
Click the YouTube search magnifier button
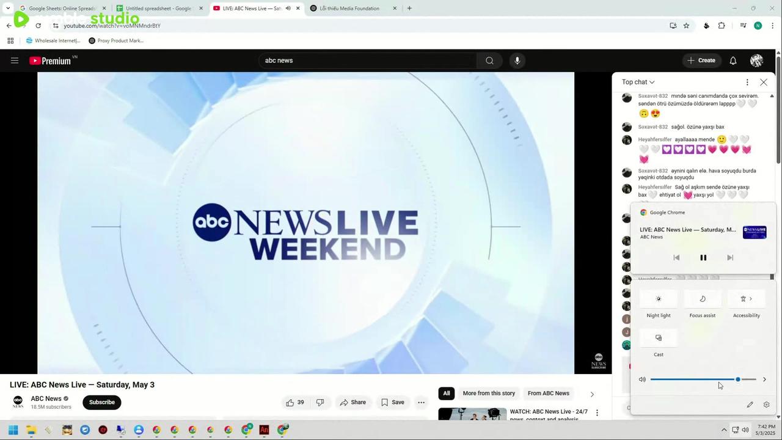(489, 61)
